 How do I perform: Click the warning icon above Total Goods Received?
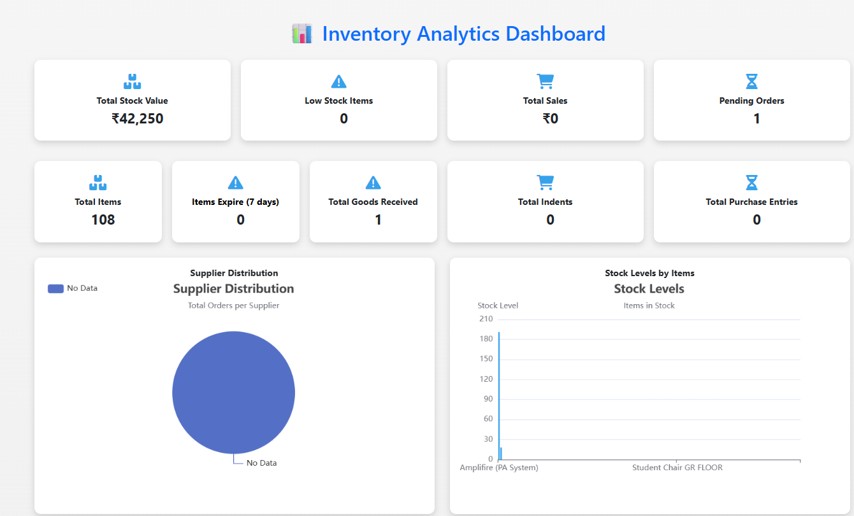point(373,183)
